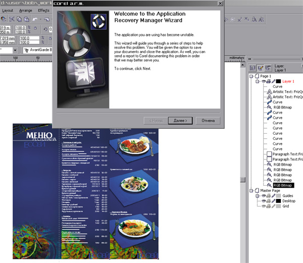Image resolution: width=303 pixels, height=263 pixels.
Task: Click the Desktop layer black color swatch
Action: pos(278,201)
